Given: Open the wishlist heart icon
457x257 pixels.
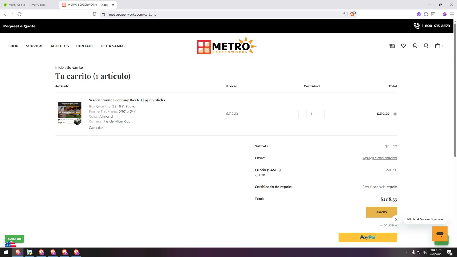Looking at the screenshot, I should click(403, 46).
